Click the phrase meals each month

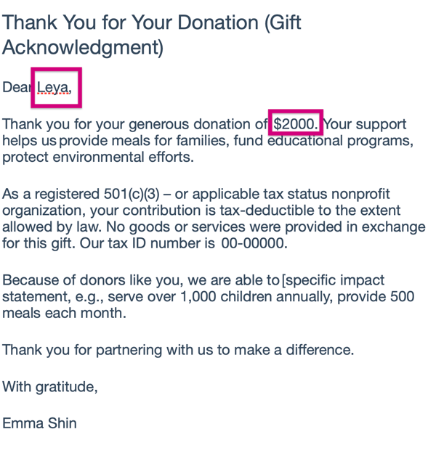point(64,314)
